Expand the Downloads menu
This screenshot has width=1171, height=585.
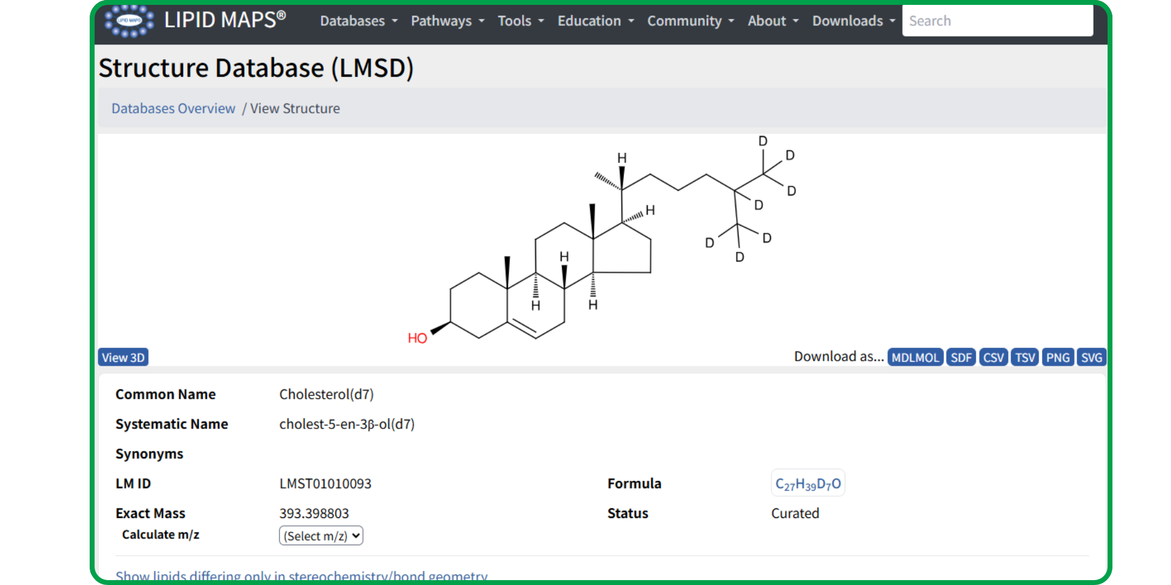[x=853, y=20]
